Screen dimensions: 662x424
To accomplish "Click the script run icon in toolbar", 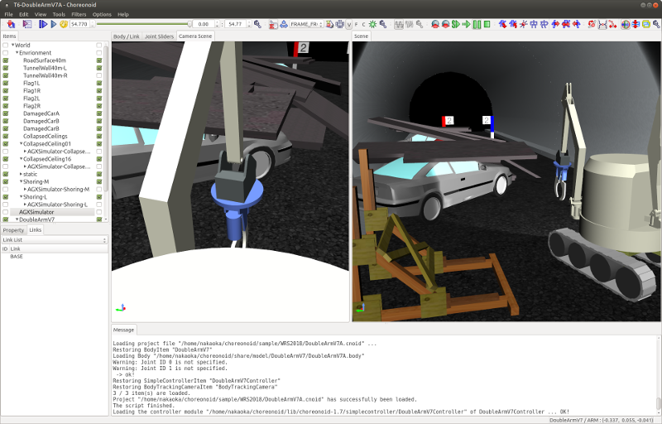I will point(27,24).
